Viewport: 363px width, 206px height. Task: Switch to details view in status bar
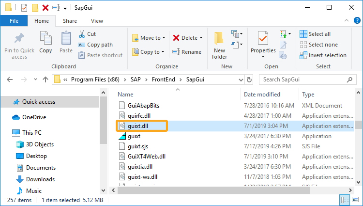(x=345, y=200)
